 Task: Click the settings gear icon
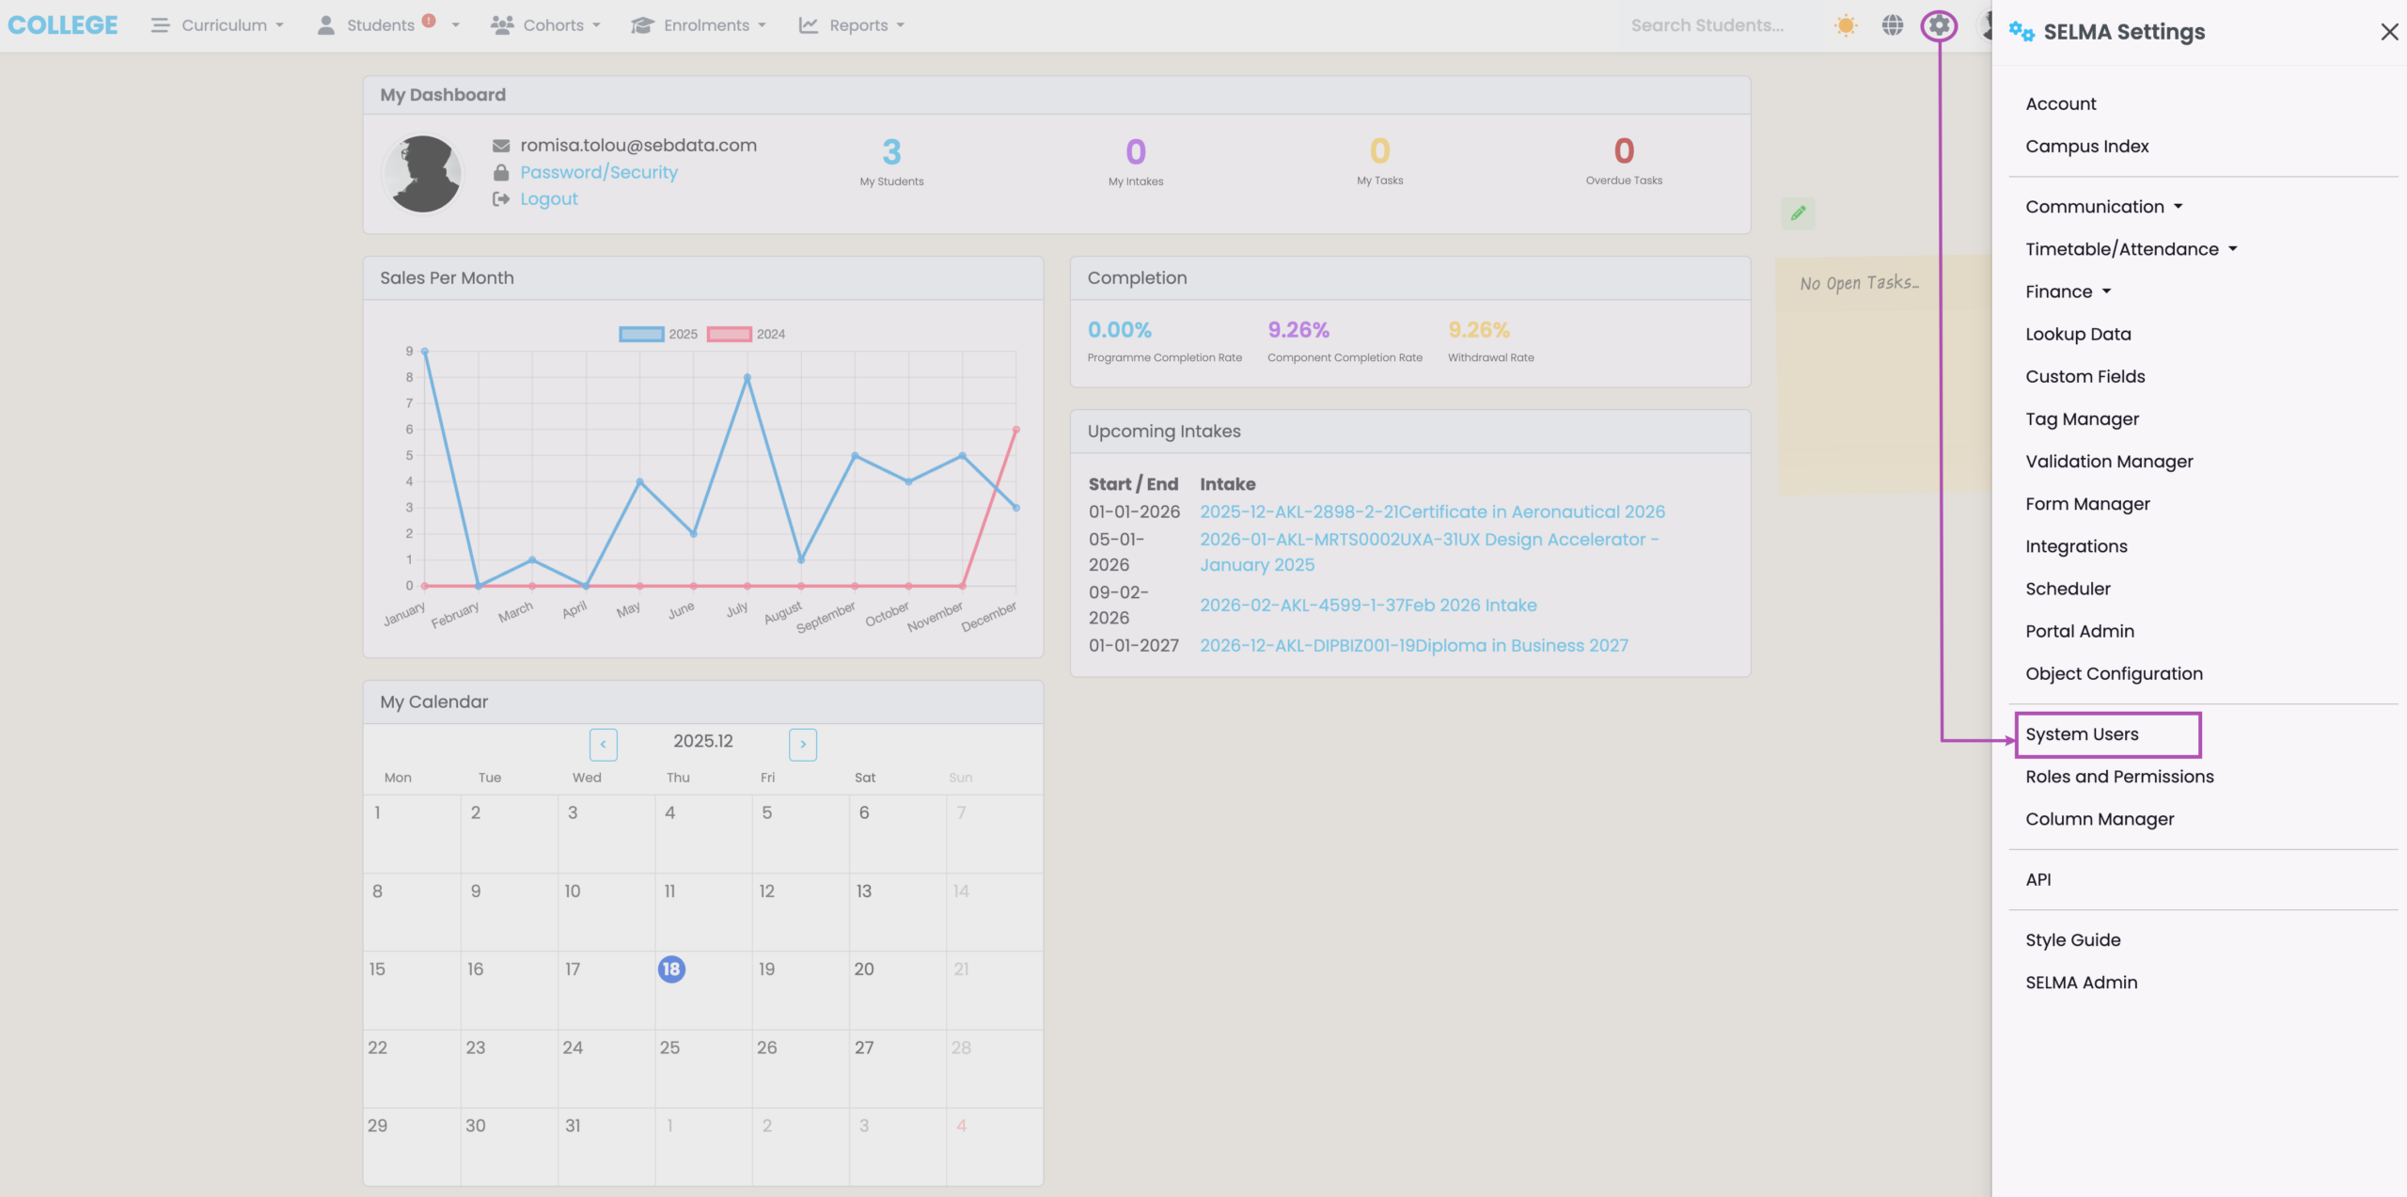1939,25
